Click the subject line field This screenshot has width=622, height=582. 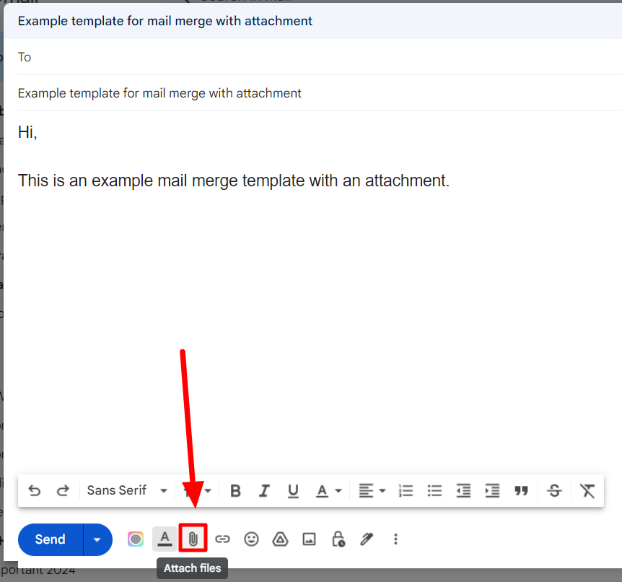coord(320,93)
